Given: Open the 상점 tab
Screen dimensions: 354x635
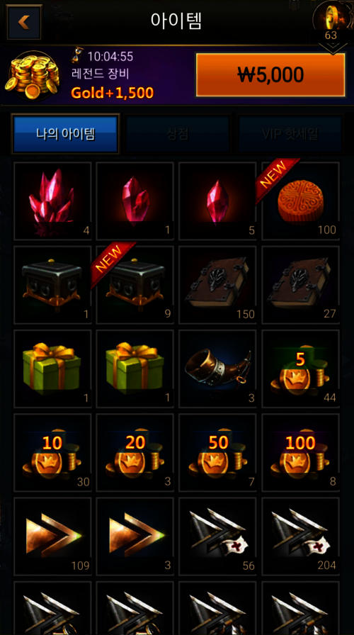Looking at the screenshot, I should coord(177,135).
